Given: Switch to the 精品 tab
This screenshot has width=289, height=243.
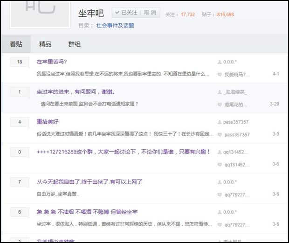Looking at the screenshot, I should click(x=45, y=44).
